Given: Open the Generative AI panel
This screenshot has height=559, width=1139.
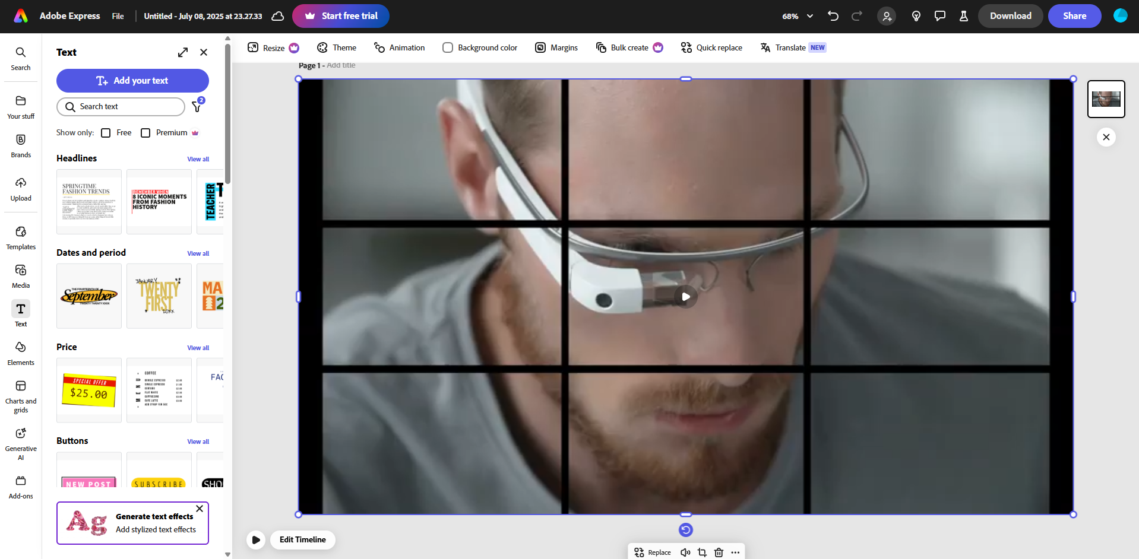Looking at the screenshot, I should point(20,442).
